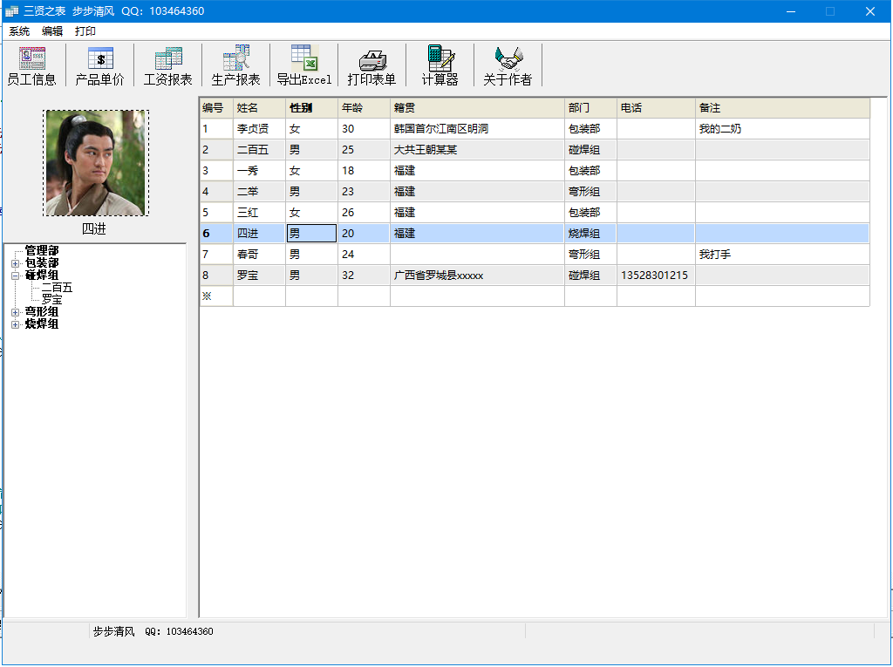
Task: Select the name cell 李贞贤
Action: tap(259, 129)
